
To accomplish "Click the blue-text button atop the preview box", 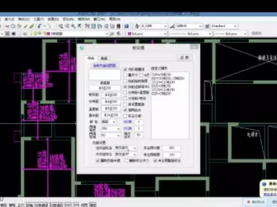I will (105, 65).
